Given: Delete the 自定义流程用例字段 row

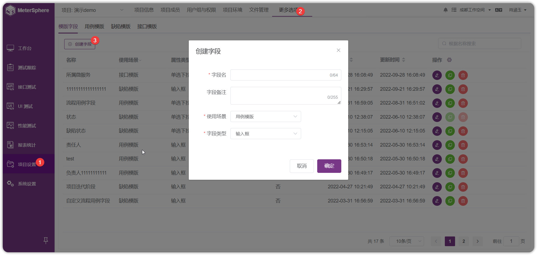Looking at the screenshot, I should click(x=463, y=201).
